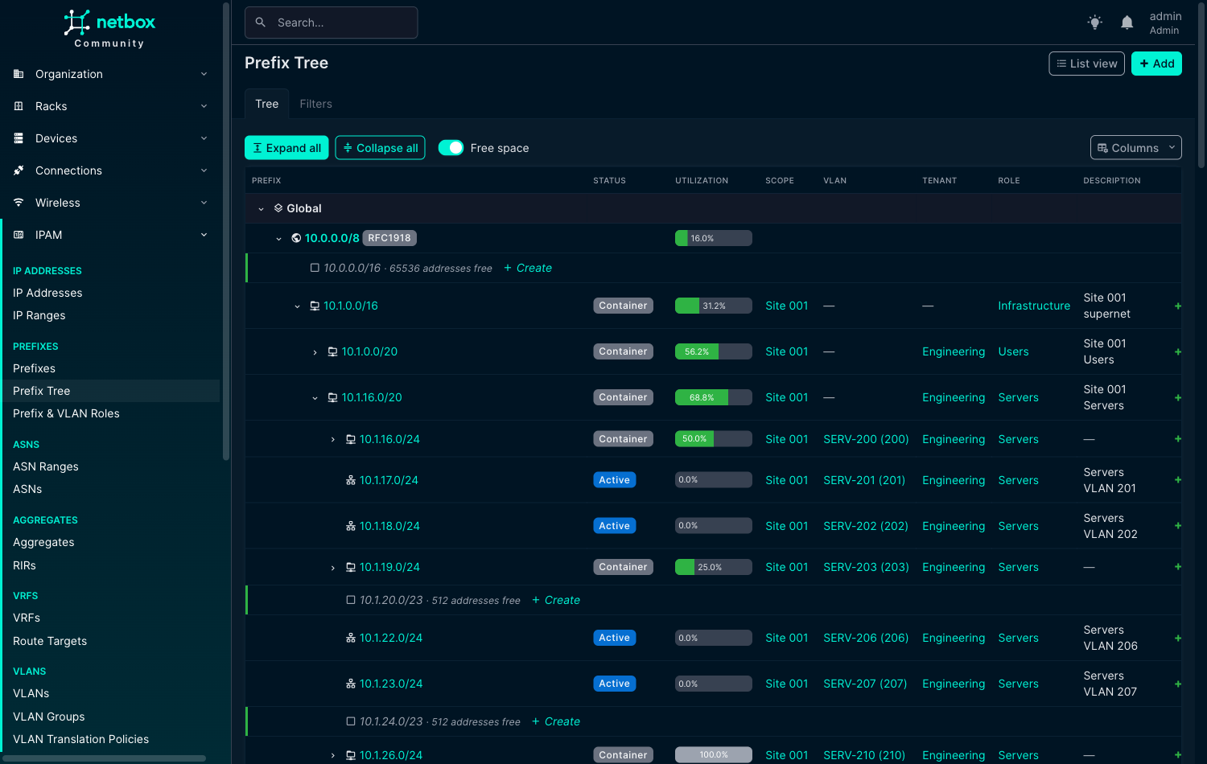The width and height of the screenshot is (1207, 764).
Task: Click the plus icon on 10.1.18.0/24 row
Action: (x=1177, y=526)
